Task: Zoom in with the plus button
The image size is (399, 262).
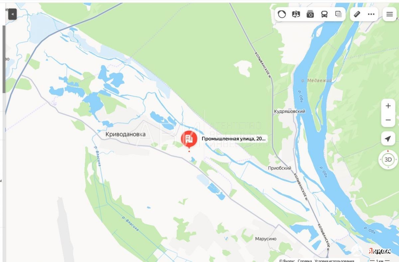Action: point(388,106)
